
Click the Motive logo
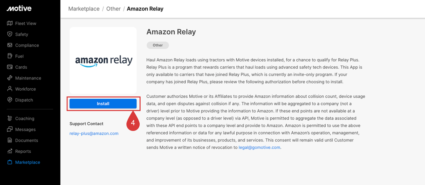click(19, 8)
